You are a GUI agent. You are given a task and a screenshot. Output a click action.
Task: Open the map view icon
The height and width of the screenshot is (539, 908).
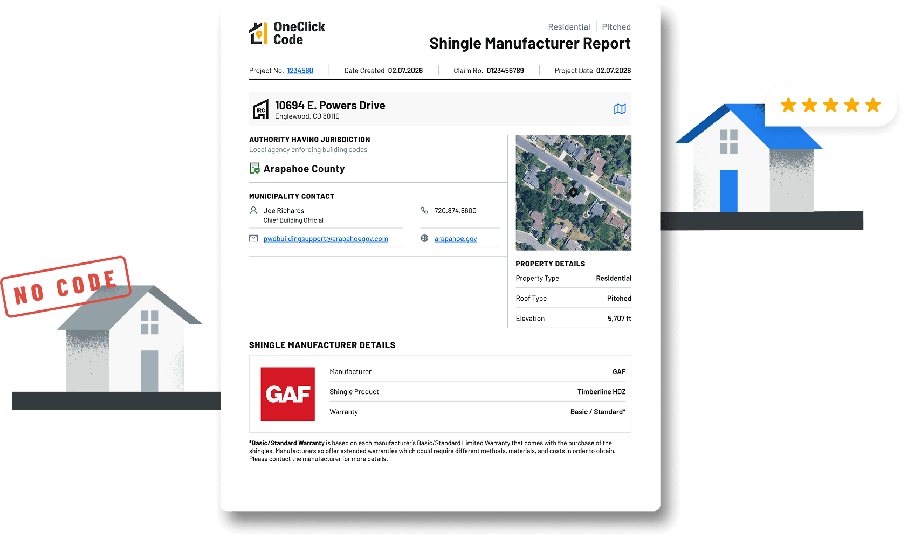coord(620,109)
